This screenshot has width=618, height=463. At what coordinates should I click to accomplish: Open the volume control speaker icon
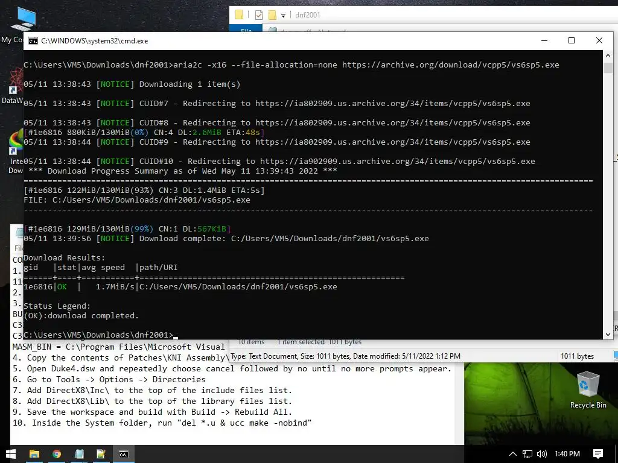(x=542, y=454)
